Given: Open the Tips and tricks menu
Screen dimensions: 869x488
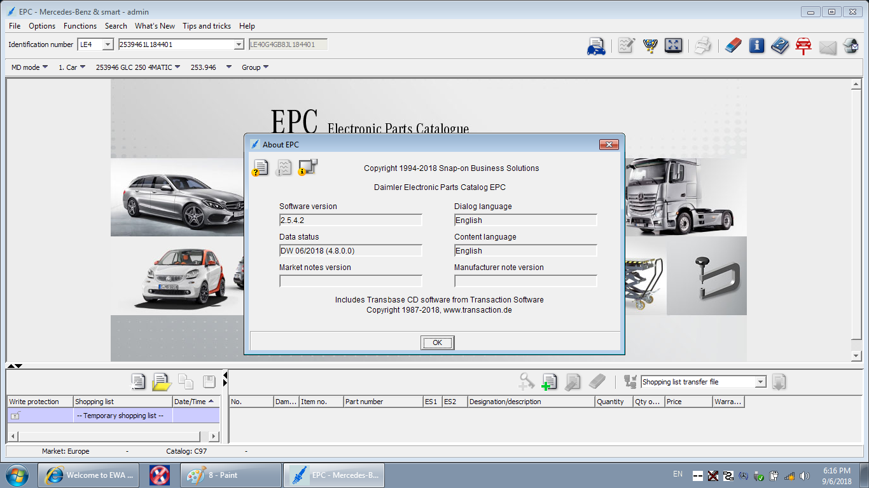Looking at the screenshot, I should 207,26.
